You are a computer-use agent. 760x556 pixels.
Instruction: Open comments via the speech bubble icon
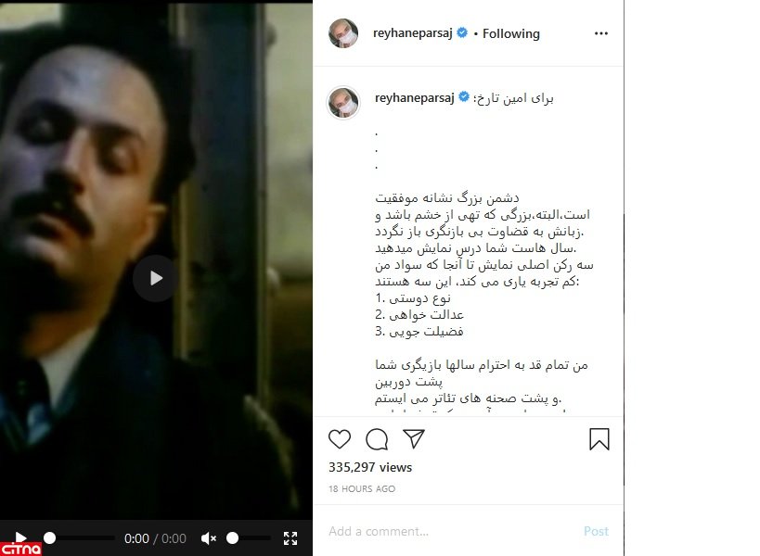point(377,439)
